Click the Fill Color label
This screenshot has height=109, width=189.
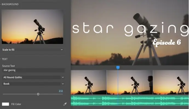[16, 104]
